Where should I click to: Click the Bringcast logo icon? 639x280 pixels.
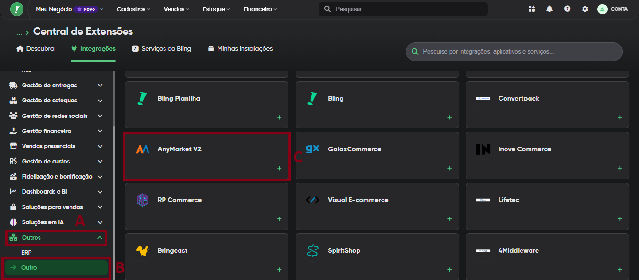click(x=142, y=250)
